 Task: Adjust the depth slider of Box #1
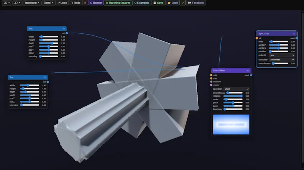(x=49, y=43)
